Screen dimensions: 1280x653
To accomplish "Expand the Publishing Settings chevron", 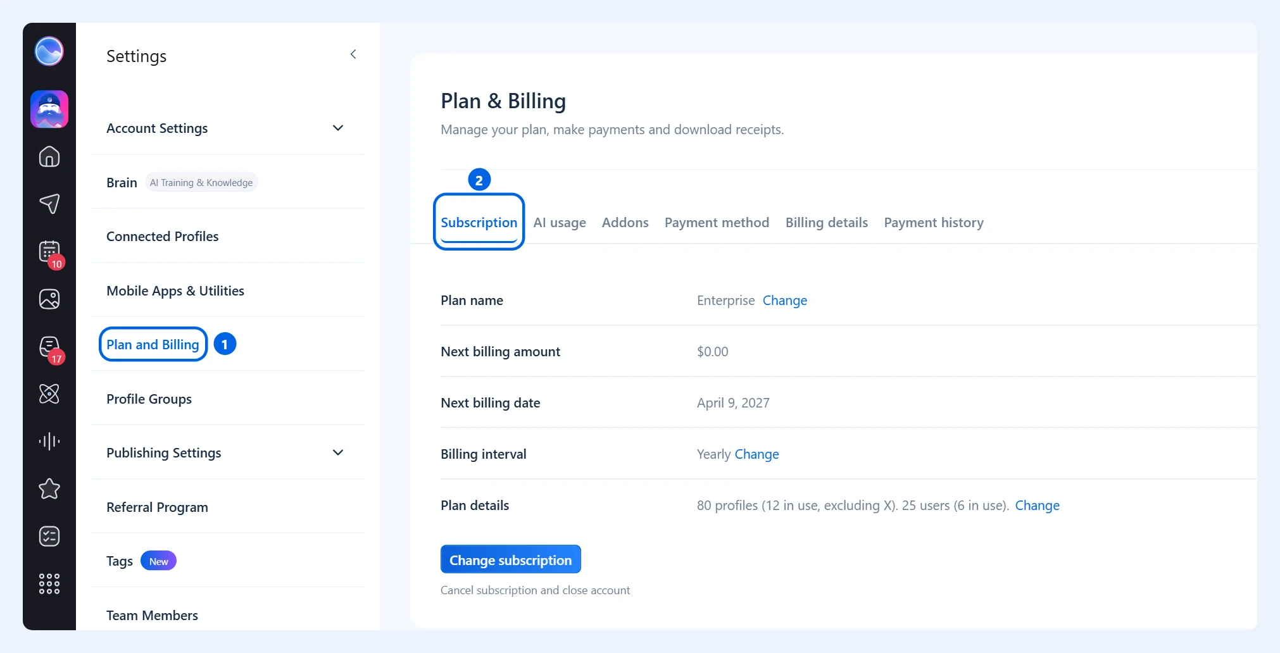I will (338, 452).
